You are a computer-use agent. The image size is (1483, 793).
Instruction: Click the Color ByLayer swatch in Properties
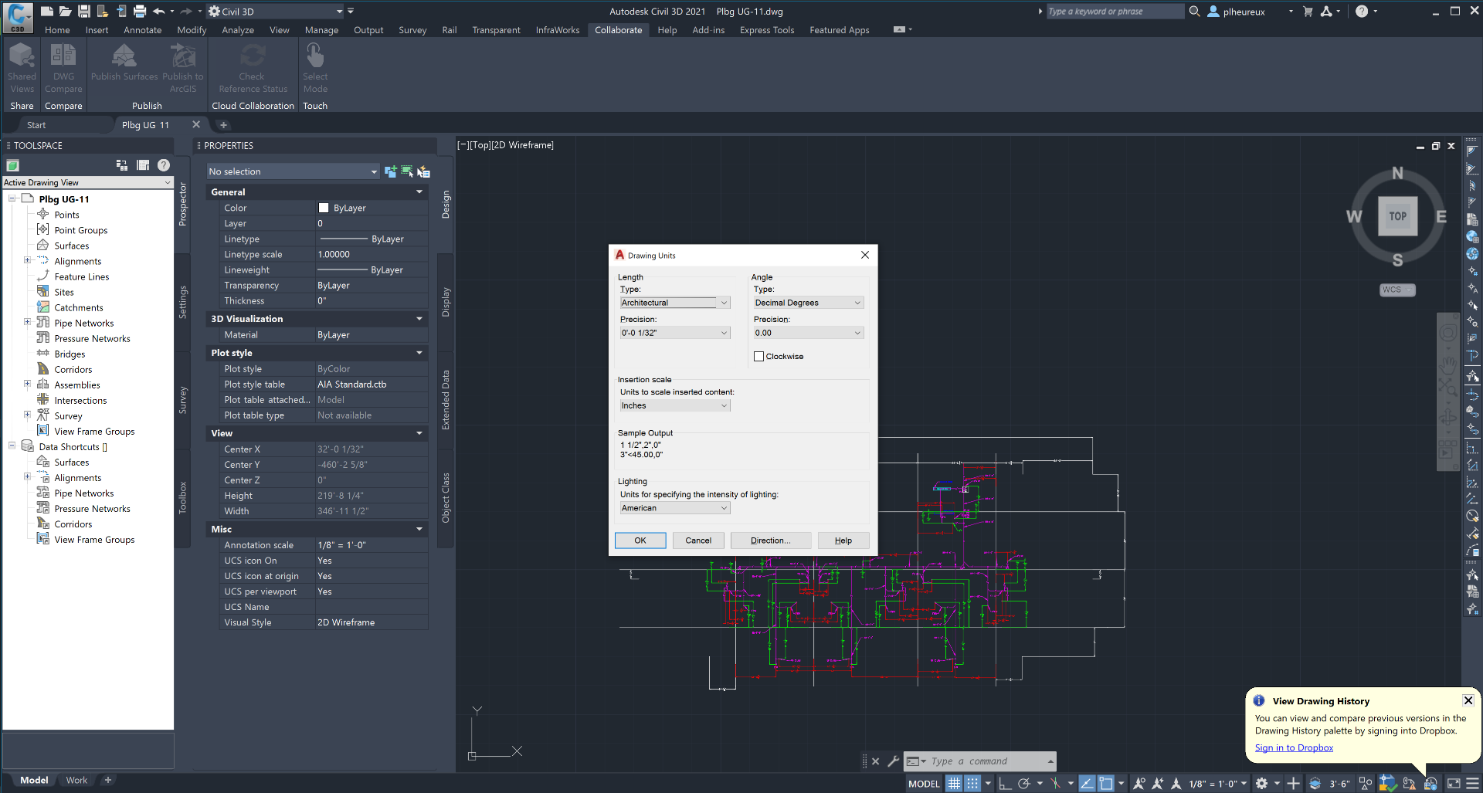[325, 207]
